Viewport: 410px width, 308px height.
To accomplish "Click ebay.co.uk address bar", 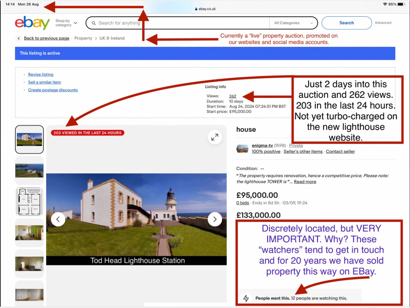I will tap(205, 9).
